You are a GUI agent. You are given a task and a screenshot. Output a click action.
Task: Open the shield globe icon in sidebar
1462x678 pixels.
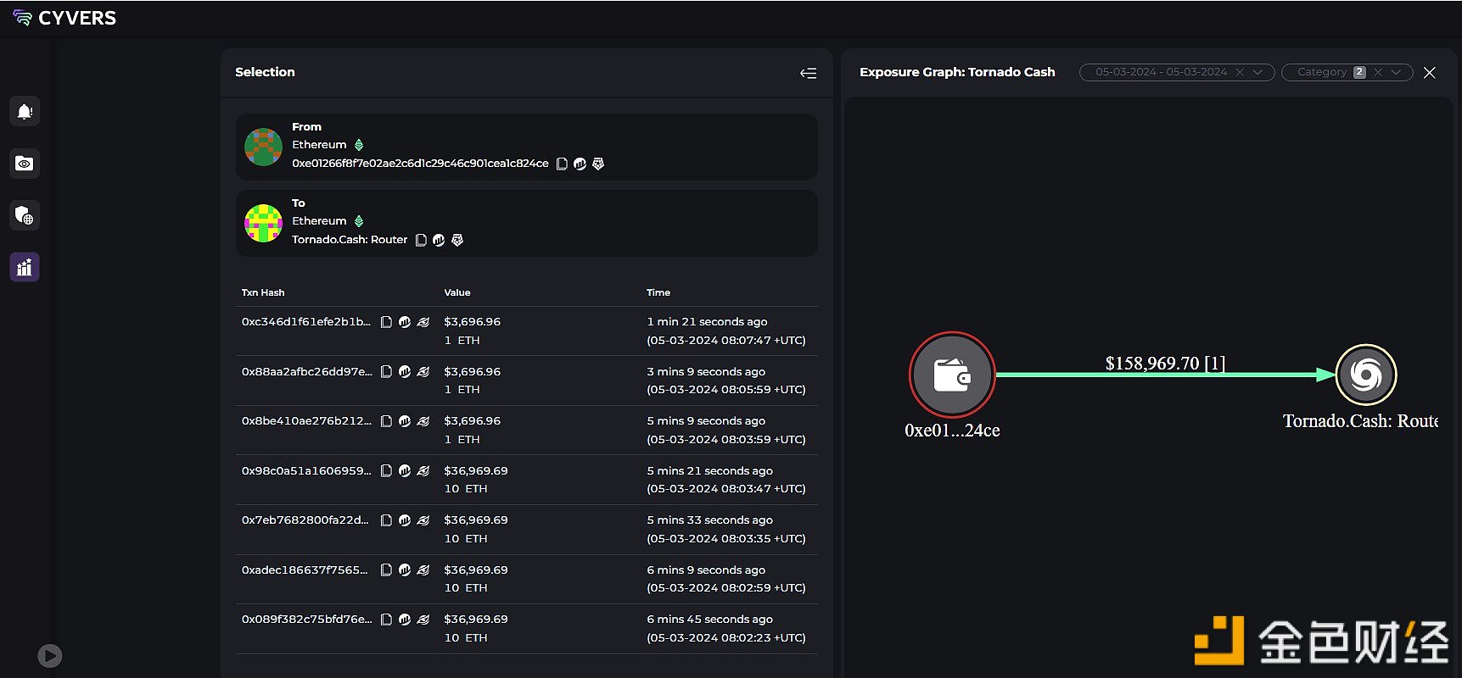click(x=25, y=215)
